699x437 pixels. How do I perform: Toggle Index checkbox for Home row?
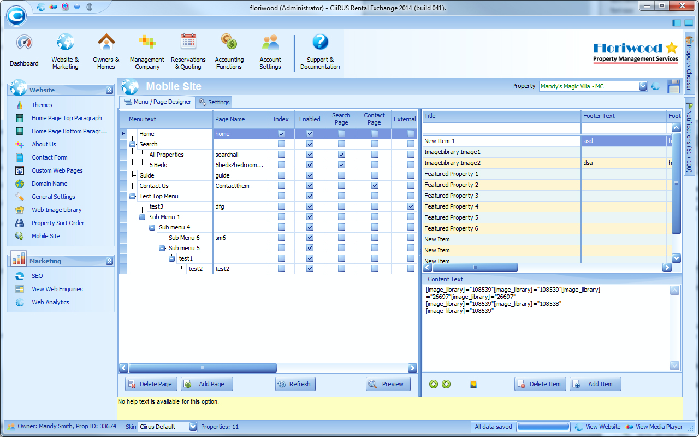click(281, 134)
